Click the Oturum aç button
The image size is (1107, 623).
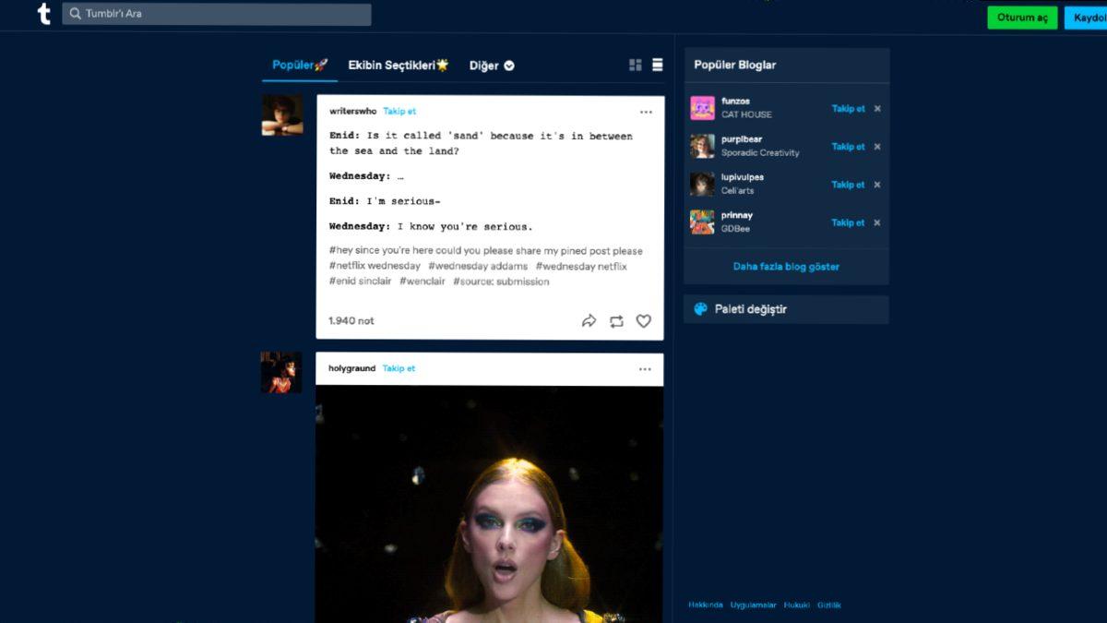tap(1022, 17)
